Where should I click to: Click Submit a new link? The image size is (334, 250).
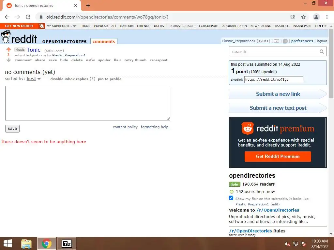click(x=278, y=94)
